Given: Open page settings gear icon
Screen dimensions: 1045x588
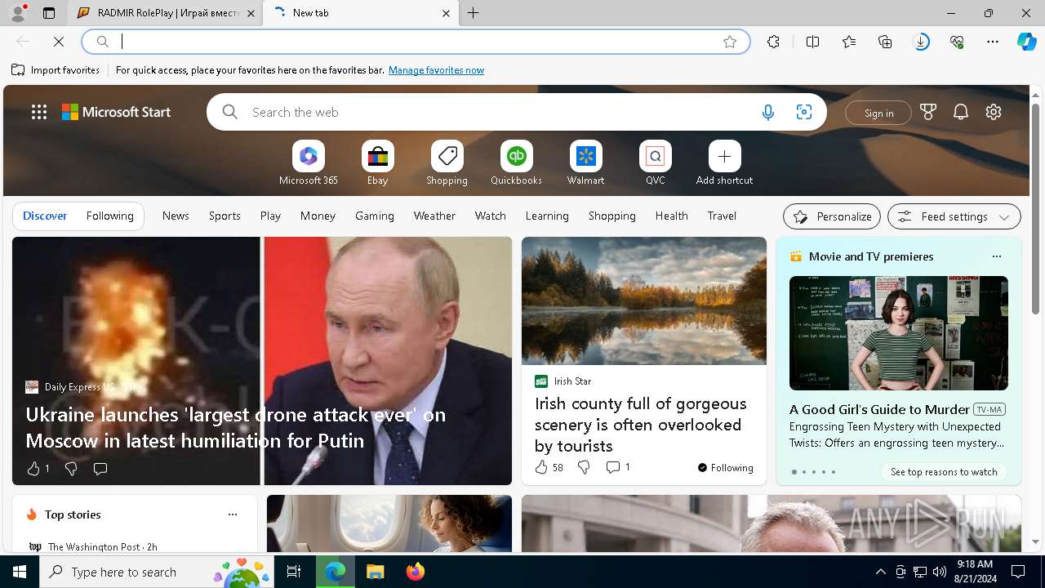Looking at the screenshot, I should pyautogui.click(x=994, y=112).
